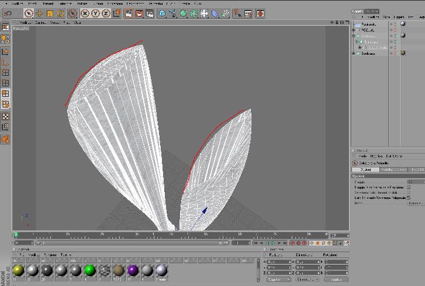Image resolution: width=425 pixels, height=286 pixels.
Task: Select the green material sphere
Action: click(x=89, y=270)
